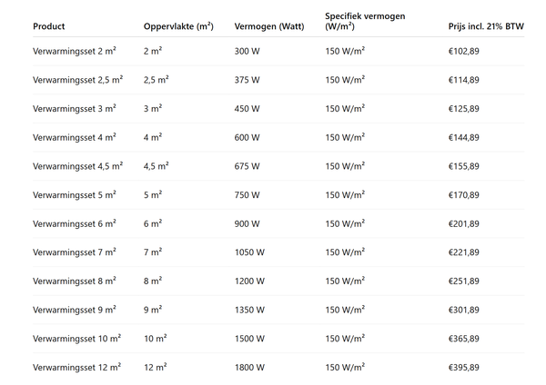Select the Verwarmingsset 2,5 m² product name
The height and width of the screenshot is (385, 546).
[x=77, y=80]
